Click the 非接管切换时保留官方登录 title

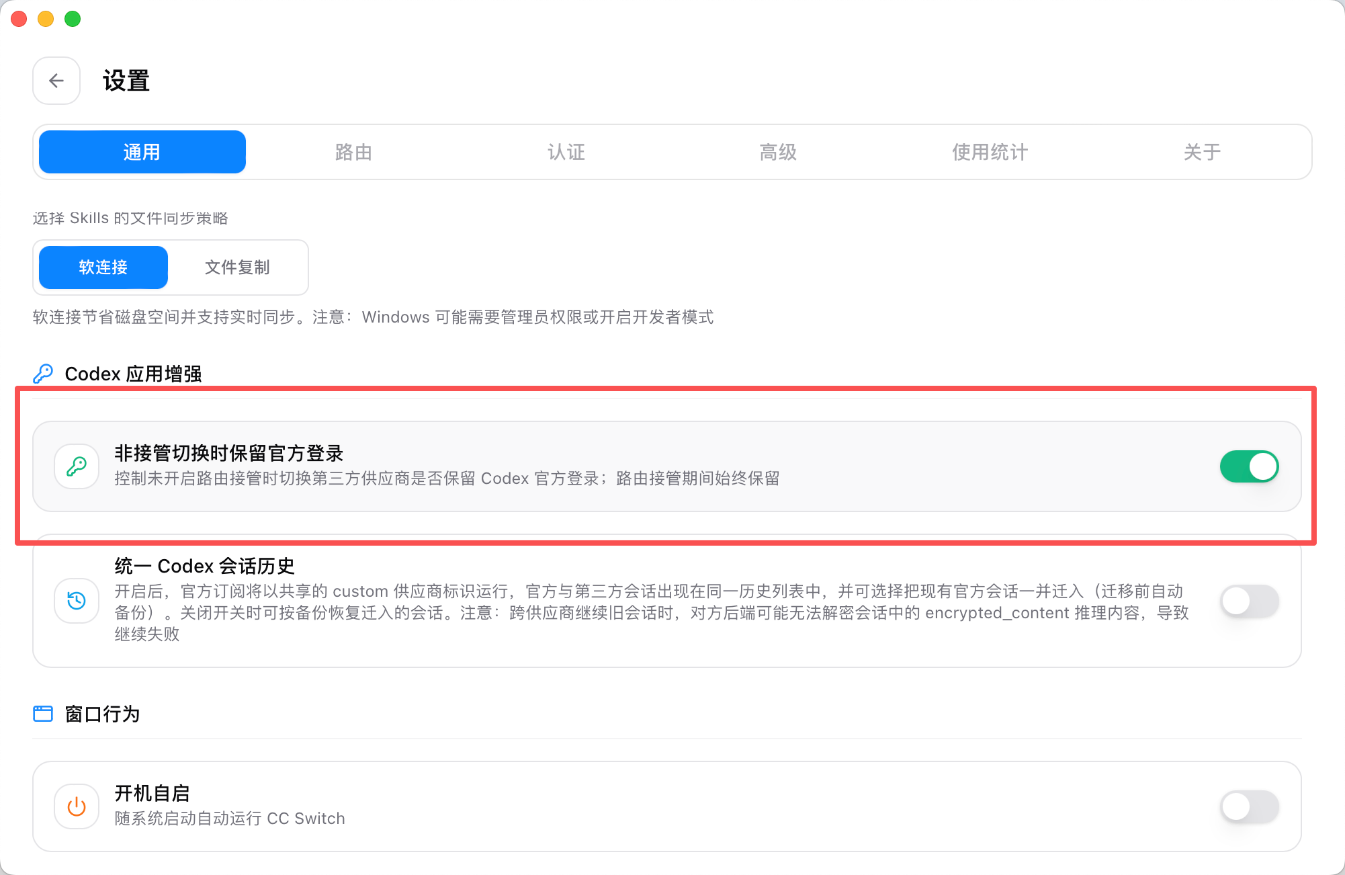click(x=229, y=454)
